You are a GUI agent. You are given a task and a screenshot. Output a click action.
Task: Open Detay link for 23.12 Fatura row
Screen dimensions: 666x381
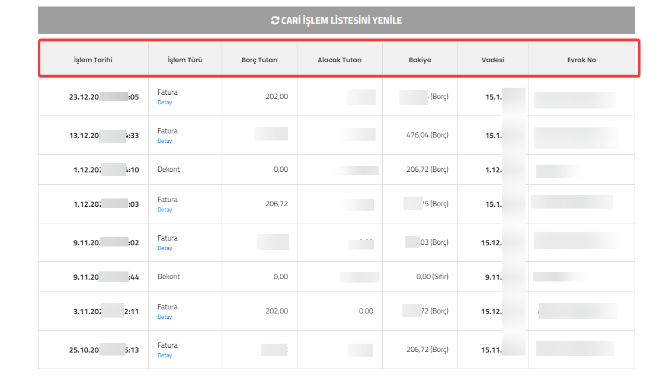(x=165, y=103)
